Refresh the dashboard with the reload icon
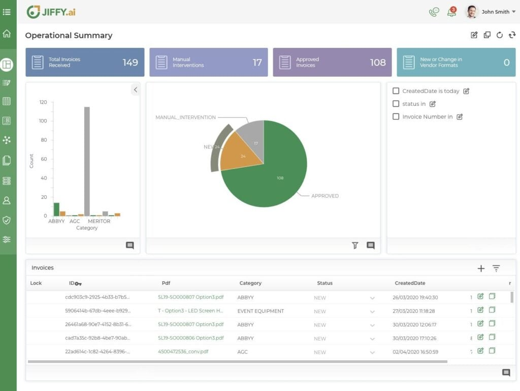Screen dimensions: 520x391 coord(500,35)
